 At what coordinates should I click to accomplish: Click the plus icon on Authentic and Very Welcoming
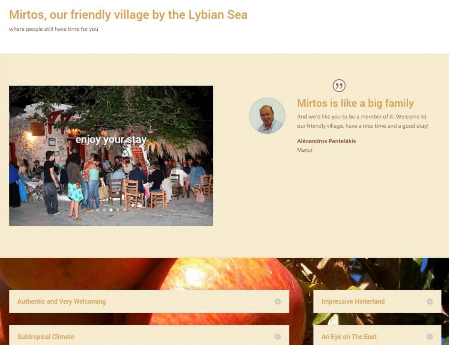(x=278, y=301)
